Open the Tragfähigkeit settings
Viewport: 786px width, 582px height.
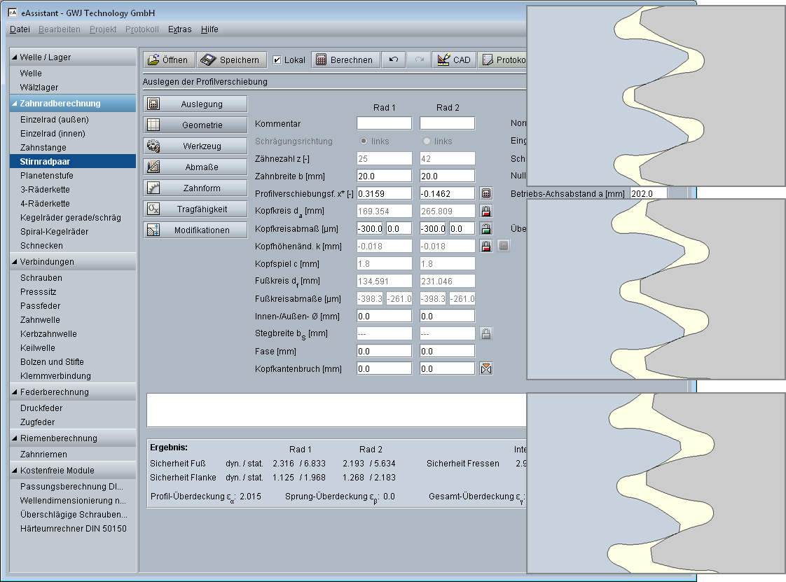point(195,209)
